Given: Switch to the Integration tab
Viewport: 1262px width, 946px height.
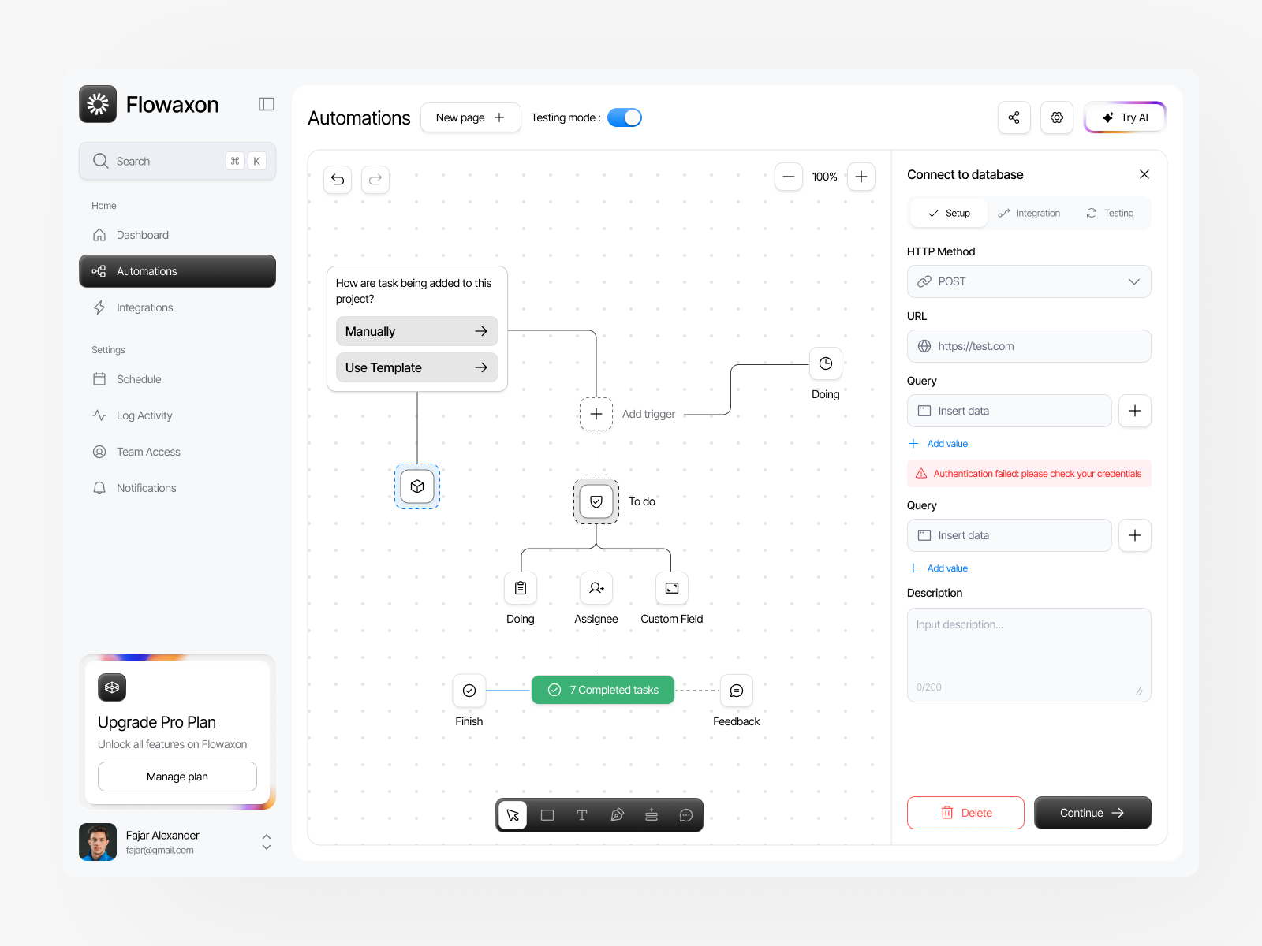Looking at the screenshot, I should 1029,212.
